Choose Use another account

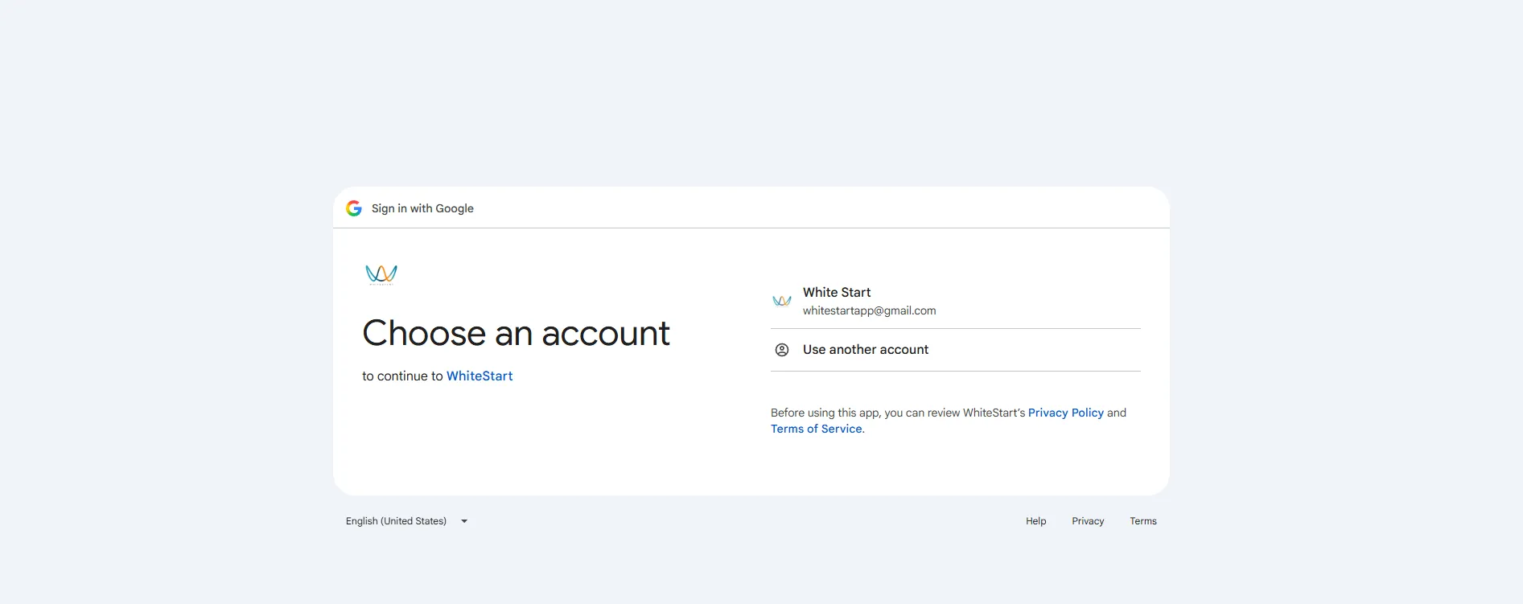pos(956,350)
